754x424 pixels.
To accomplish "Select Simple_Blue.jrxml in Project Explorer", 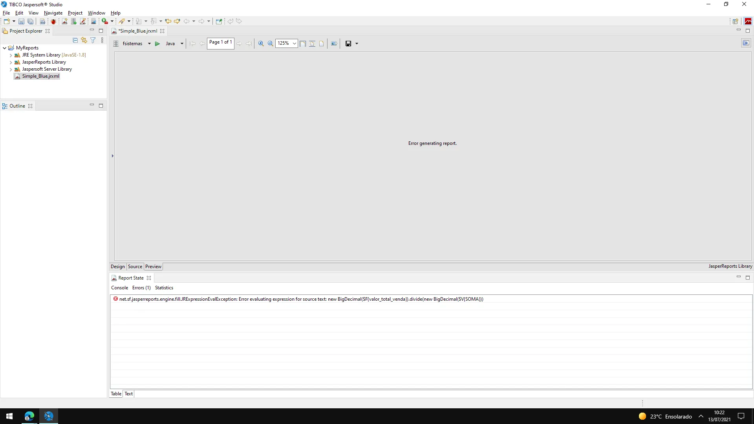I will 40,76.
